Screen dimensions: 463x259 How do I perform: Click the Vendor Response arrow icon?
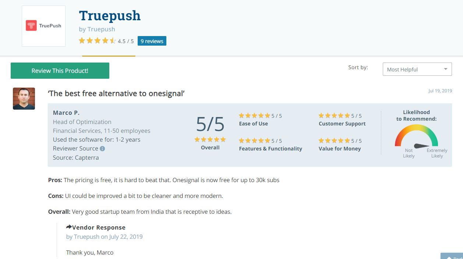[x=69, y=227]
